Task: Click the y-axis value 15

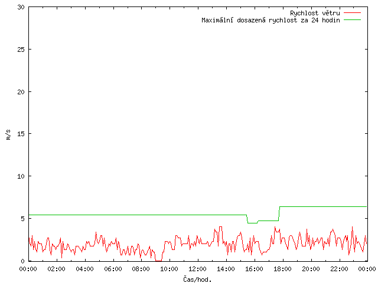Action: coord(21,134)
